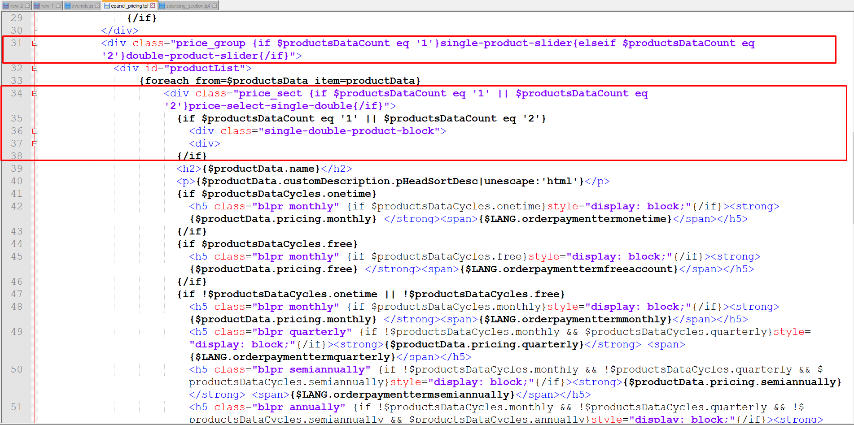This screenshot has height=425, width=854.
Task: Switch to the override.js tab
Action: pyautogui.click(x=82, y=6)
